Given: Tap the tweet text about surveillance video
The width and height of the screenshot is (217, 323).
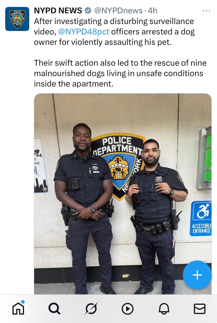Looking at the screenshot, I should pyautogui.click(x=114, y=32).
